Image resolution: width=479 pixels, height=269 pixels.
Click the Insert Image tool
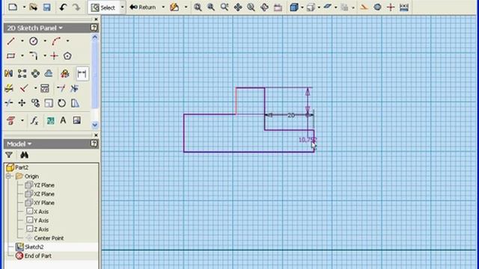pyautogui.click(x=76, y=120)
